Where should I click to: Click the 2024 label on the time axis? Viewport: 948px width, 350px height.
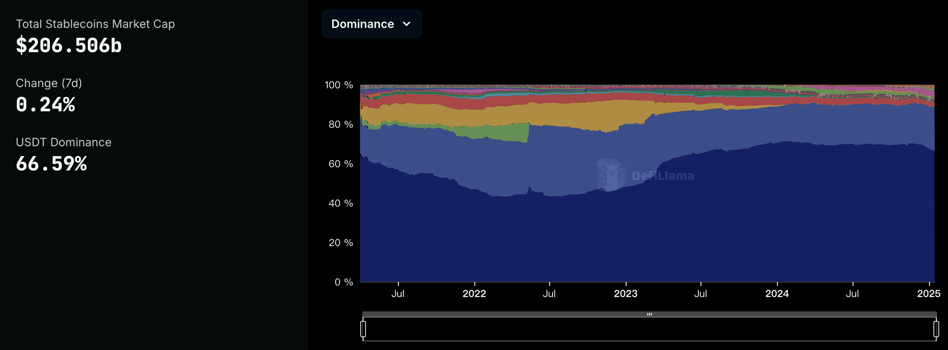777,293
